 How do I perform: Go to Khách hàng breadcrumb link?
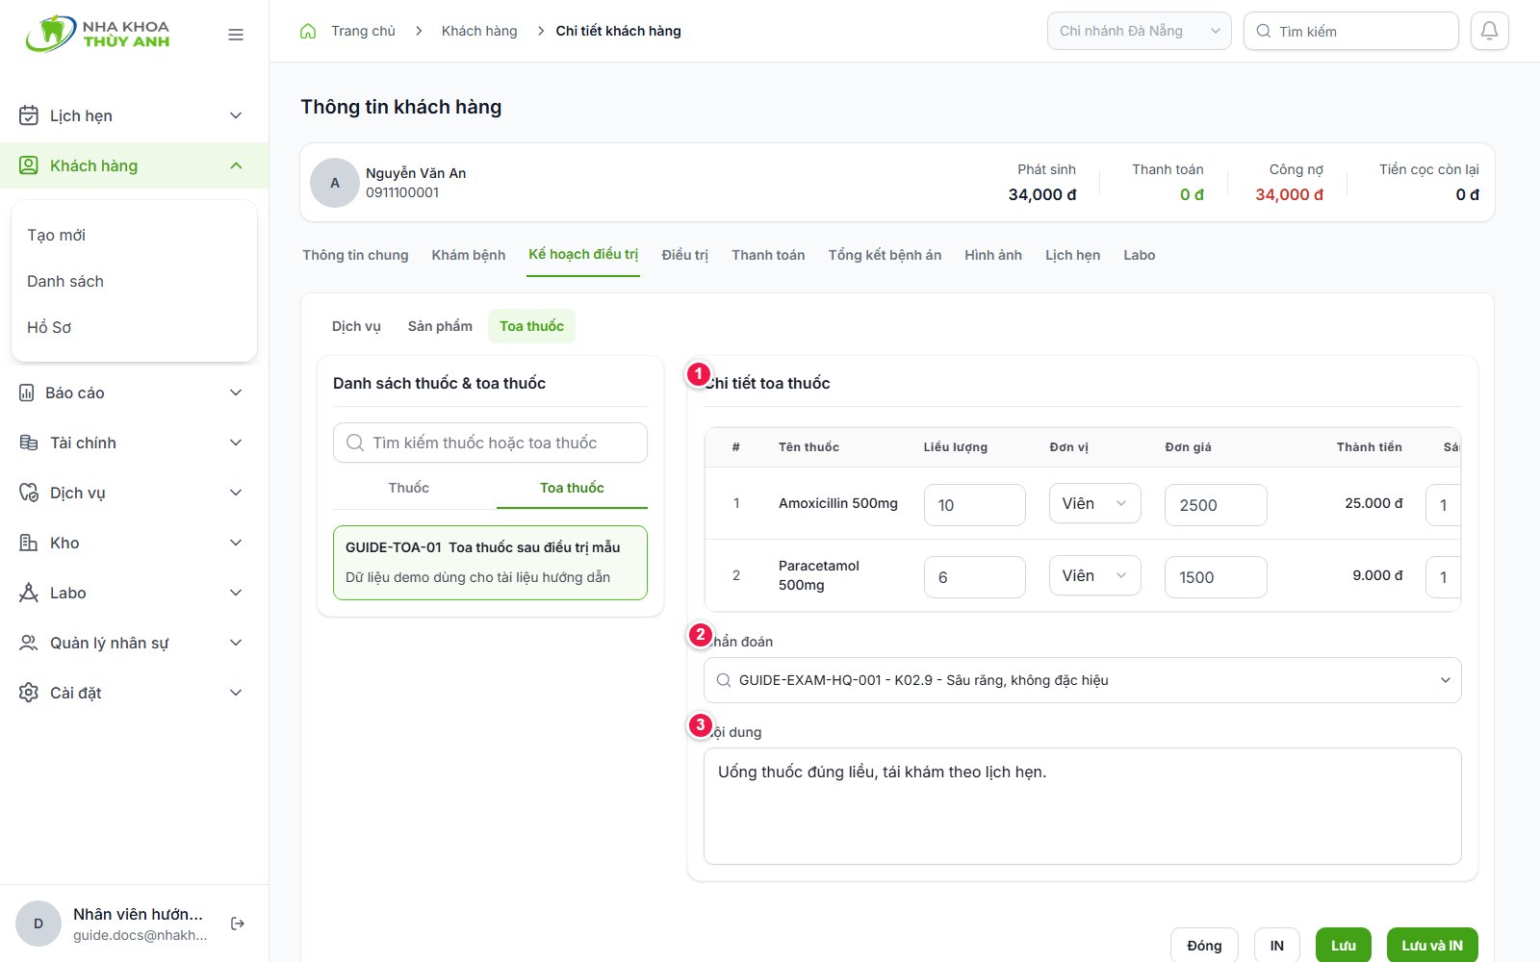pyautogui.click(x=479, y=31)
